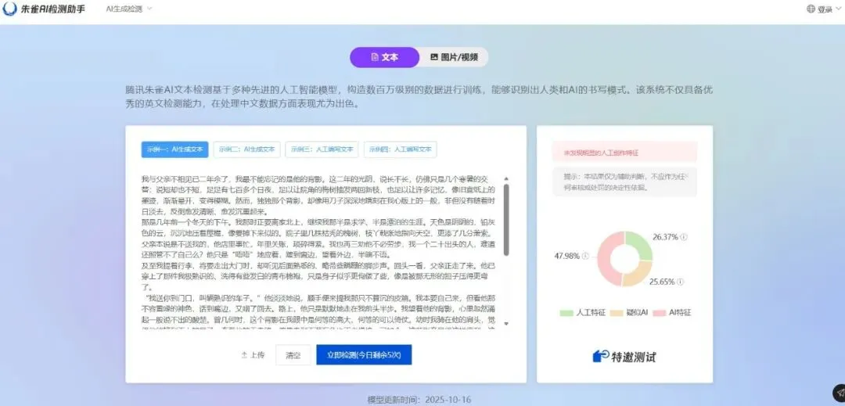This screenshot has height=406, width=845.
Task: Click the pink detection result banner
Action: [624, 153]
